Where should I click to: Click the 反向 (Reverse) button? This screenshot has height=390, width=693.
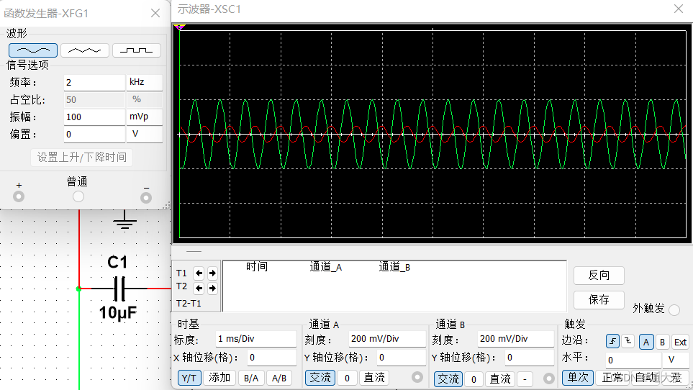click(599, 276)
